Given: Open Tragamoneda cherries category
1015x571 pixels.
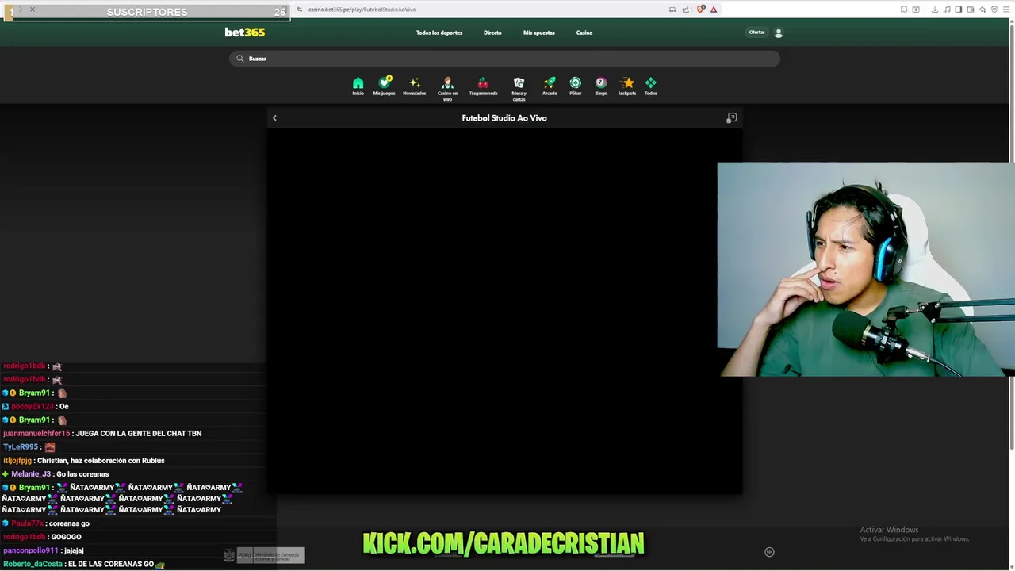Looking at the screenshot, I should point(483,86).
